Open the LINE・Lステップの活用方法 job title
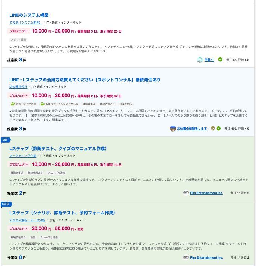256x266 pixels. [x=85, y=80]
